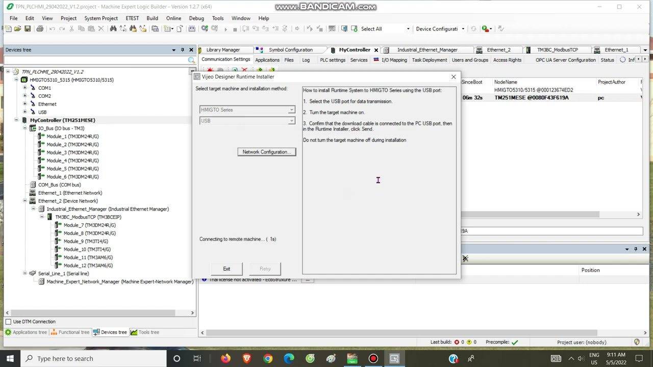The image size is (653, 367).
Task: Open the editor tabs overflow dropdown
Action: tap(645, 50)
